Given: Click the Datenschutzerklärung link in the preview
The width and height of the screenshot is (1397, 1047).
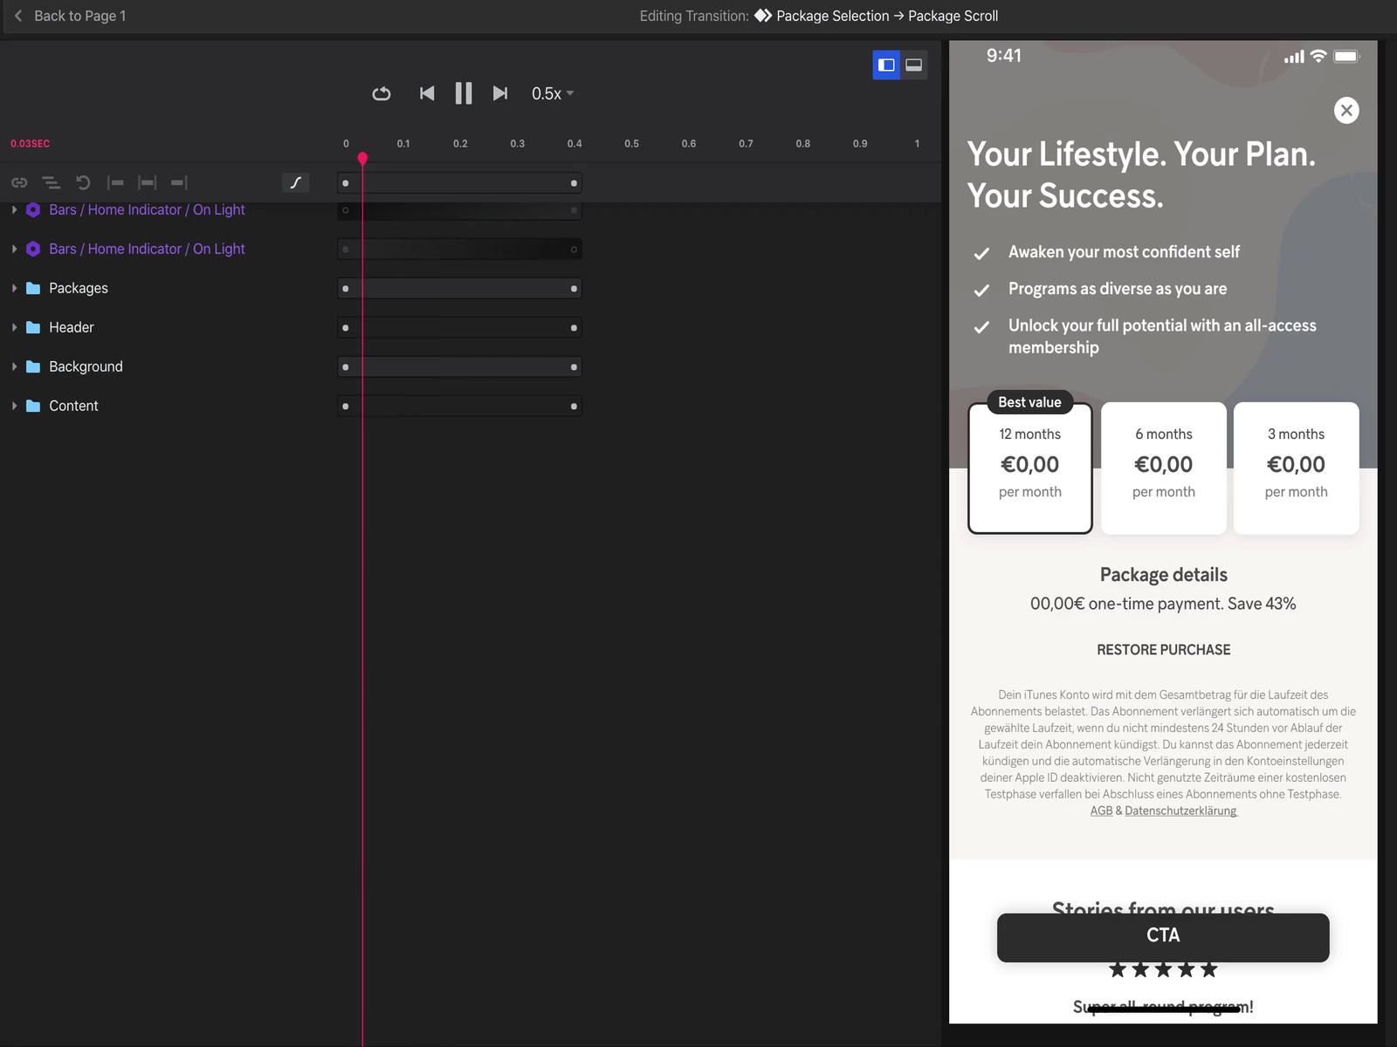Looking at the screenshot, I should [1180, 811].
